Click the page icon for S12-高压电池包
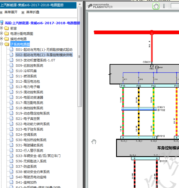Screen dimensions: 179x188 (x=12, y=81)
